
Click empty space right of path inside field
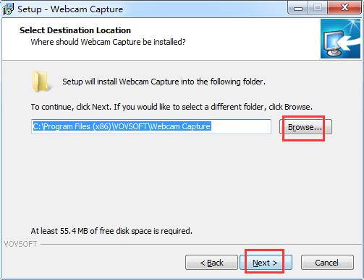point(241,126)
